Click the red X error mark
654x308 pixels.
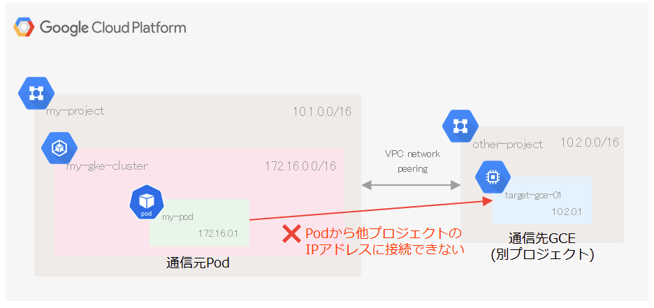(291, 234)
